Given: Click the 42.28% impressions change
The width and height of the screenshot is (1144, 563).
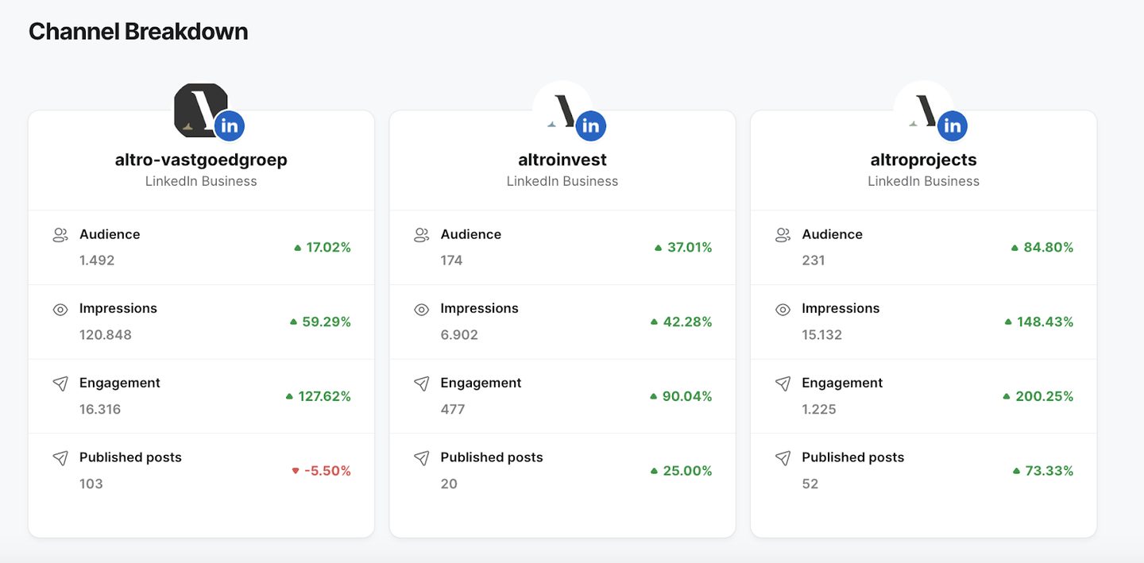Looking at the screenshot, I should click(x=688, y=322).
